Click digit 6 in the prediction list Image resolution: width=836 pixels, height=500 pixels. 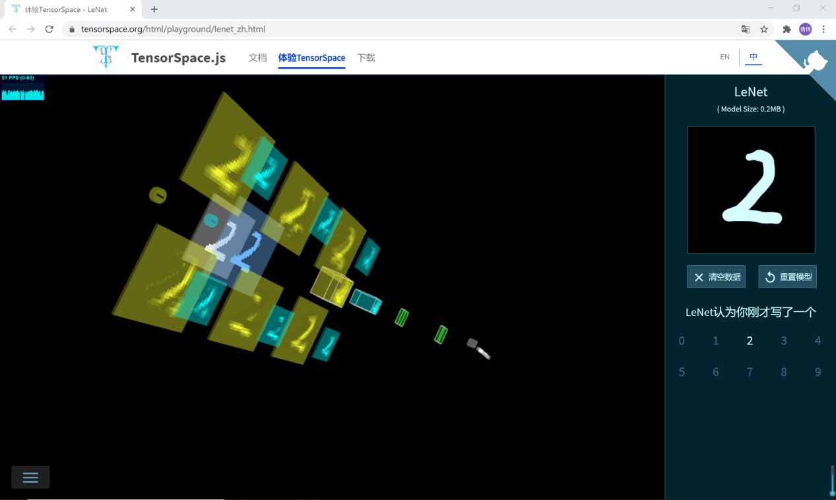tap(716, 372)
